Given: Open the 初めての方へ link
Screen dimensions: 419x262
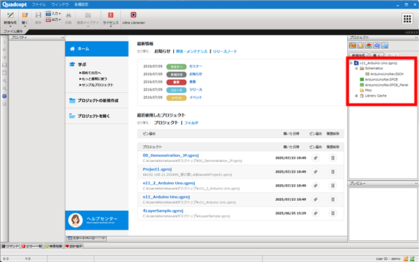Looking at the screenshot, I should click(91, 73).
